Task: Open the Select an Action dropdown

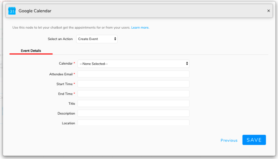Action: pos(97,39)
